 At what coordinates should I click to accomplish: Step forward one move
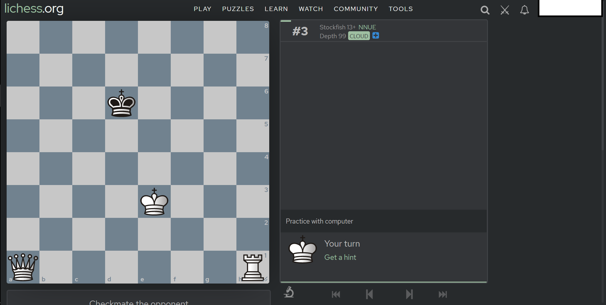[409, 294]
